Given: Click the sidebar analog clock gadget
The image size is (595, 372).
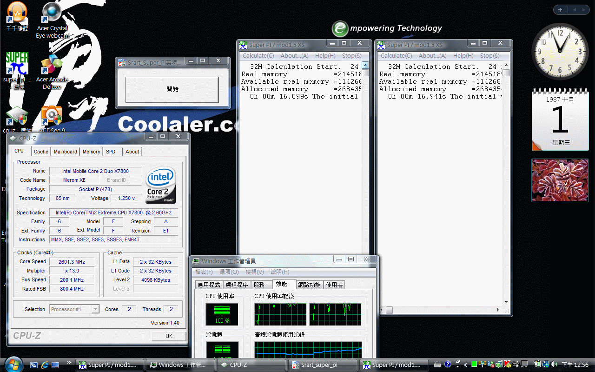Looking at the screenshot, I should point(560,51).
